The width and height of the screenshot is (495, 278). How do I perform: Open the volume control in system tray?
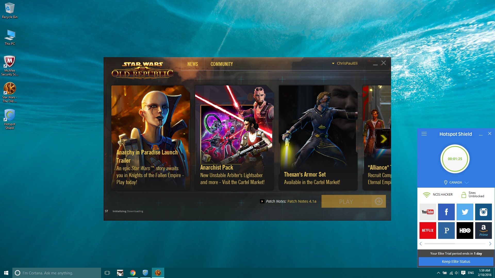[x=457, y=273]
